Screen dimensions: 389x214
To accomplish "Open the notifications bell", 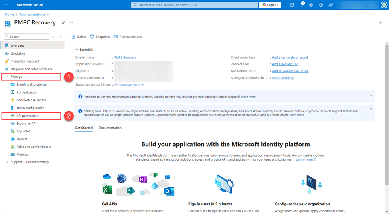I will (x=302, y=5).
